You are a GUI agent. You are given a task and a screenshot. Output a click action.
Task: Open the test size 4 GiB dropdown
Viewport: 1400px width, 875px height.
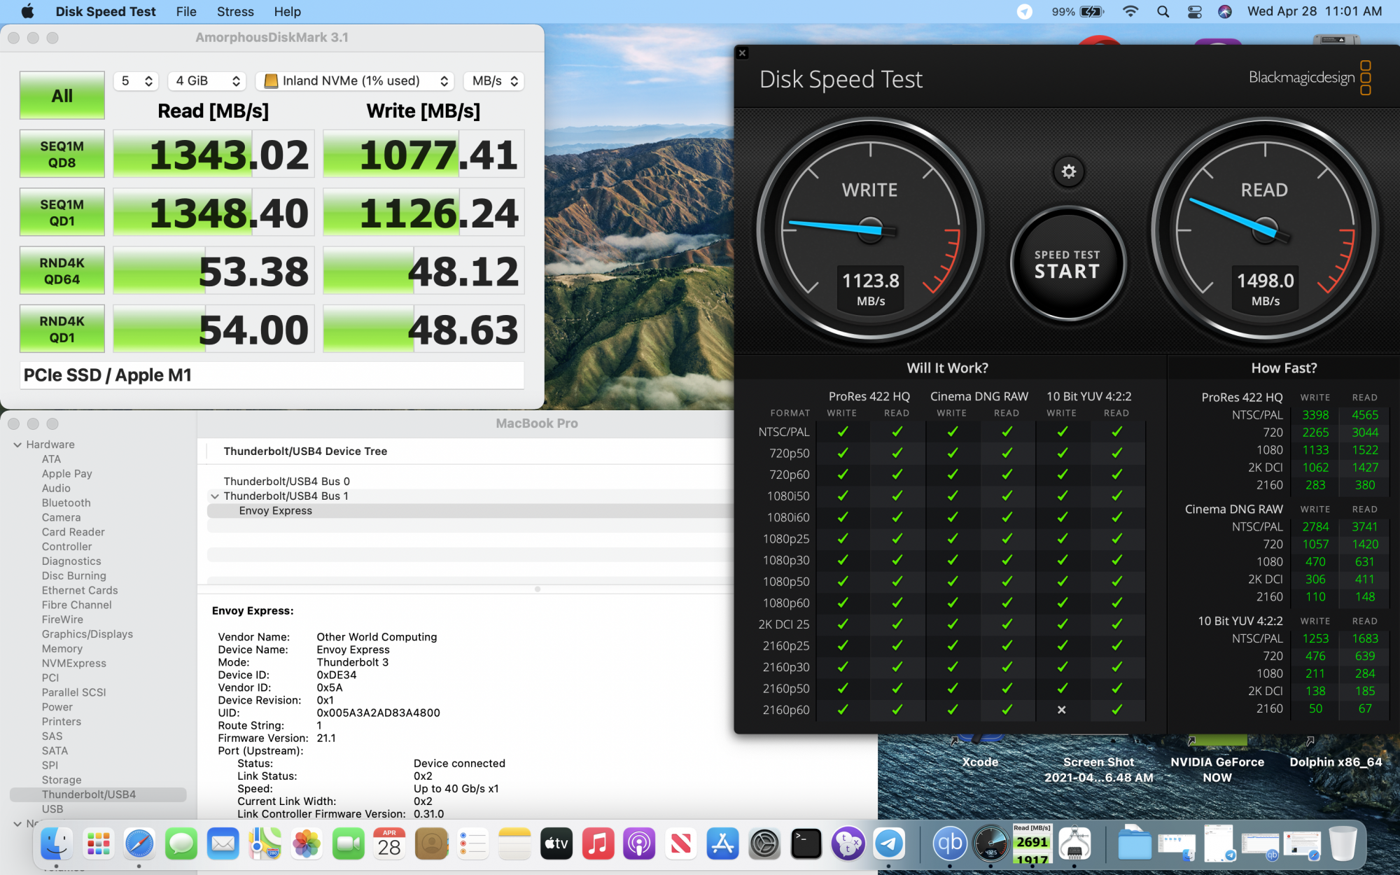pyautogui.click(x=207, y=81)
